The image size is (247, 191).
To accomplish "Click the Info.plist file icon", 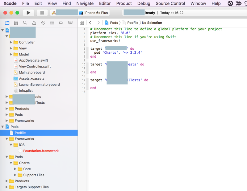I will [x=16, y=90].
